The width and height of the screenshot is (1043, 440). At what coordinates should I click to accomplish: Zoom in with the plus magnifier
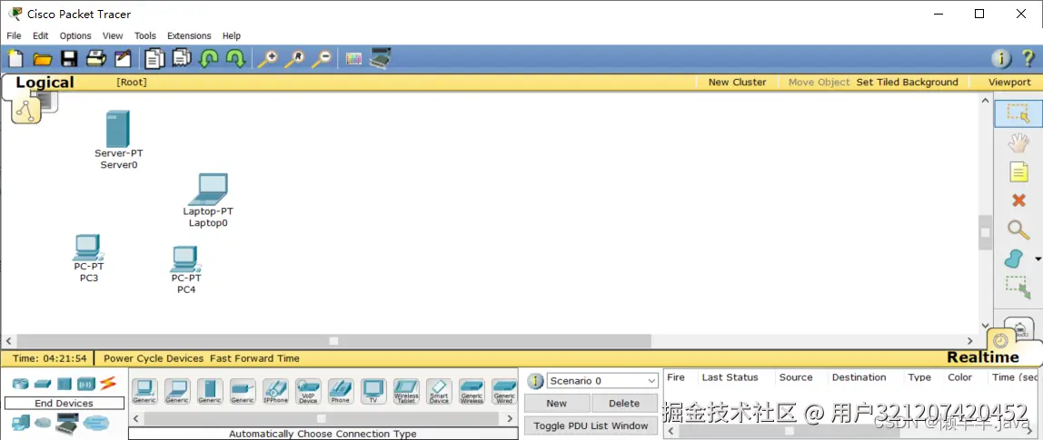pyautogui.click(x=267, y=59)
